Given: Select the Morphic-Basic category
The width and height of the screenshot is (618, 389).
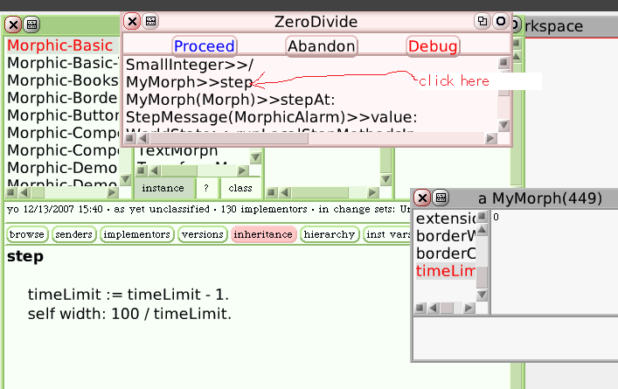Looking at the screenshot, I should click(x=59, y=45).
